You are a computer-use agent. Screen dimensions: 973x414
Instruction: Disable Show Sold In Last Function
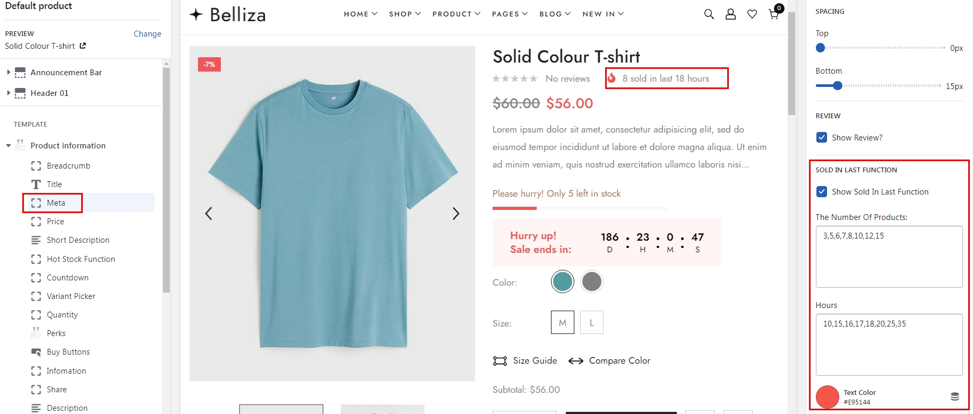[x=822, y=192]
